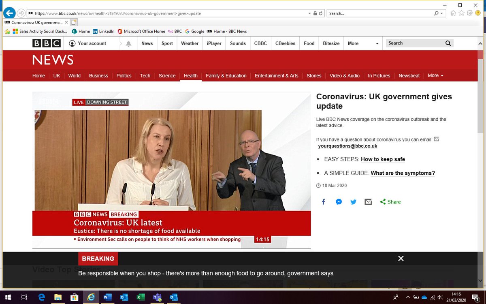Open the 'How to keep safe' link
The image size is (486, 304).
(383, 159)
